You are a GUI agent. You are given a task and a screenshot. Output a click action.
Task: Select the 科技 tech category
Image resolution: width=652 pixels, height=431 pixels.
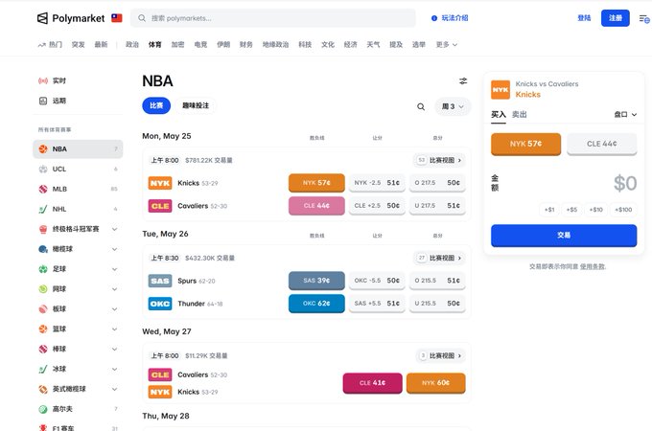point(305,44)
